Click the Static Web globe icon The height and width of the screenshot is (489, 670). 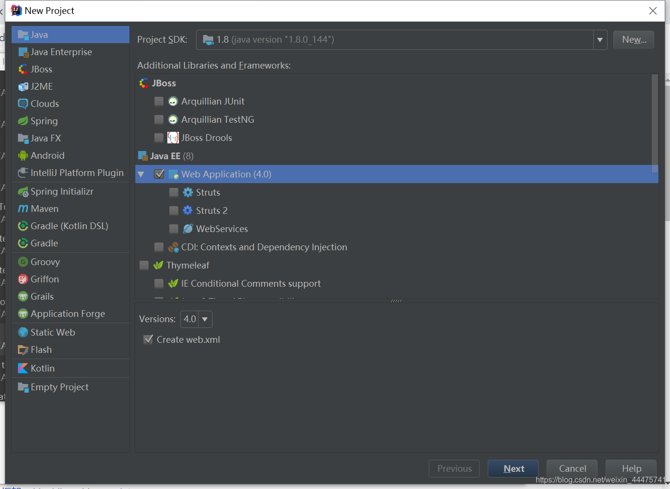point(23,333)
